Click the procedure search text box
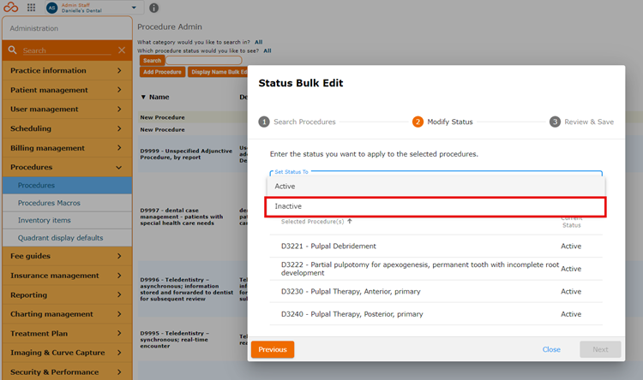Screen dimensions: 643x380 [204, 61]
